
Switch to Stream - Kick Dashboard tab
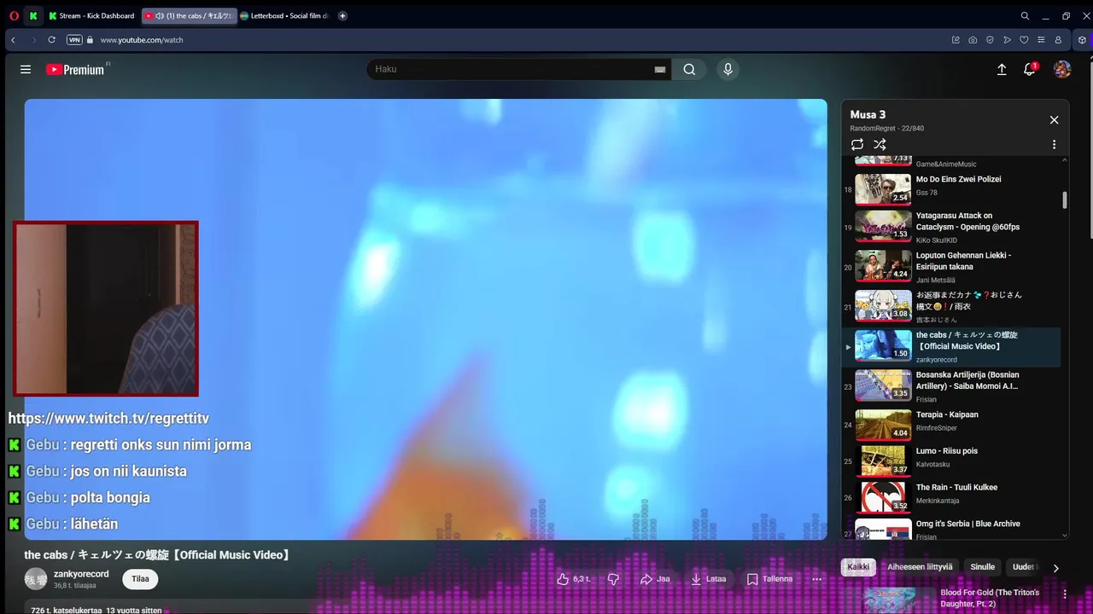point(91,15)
